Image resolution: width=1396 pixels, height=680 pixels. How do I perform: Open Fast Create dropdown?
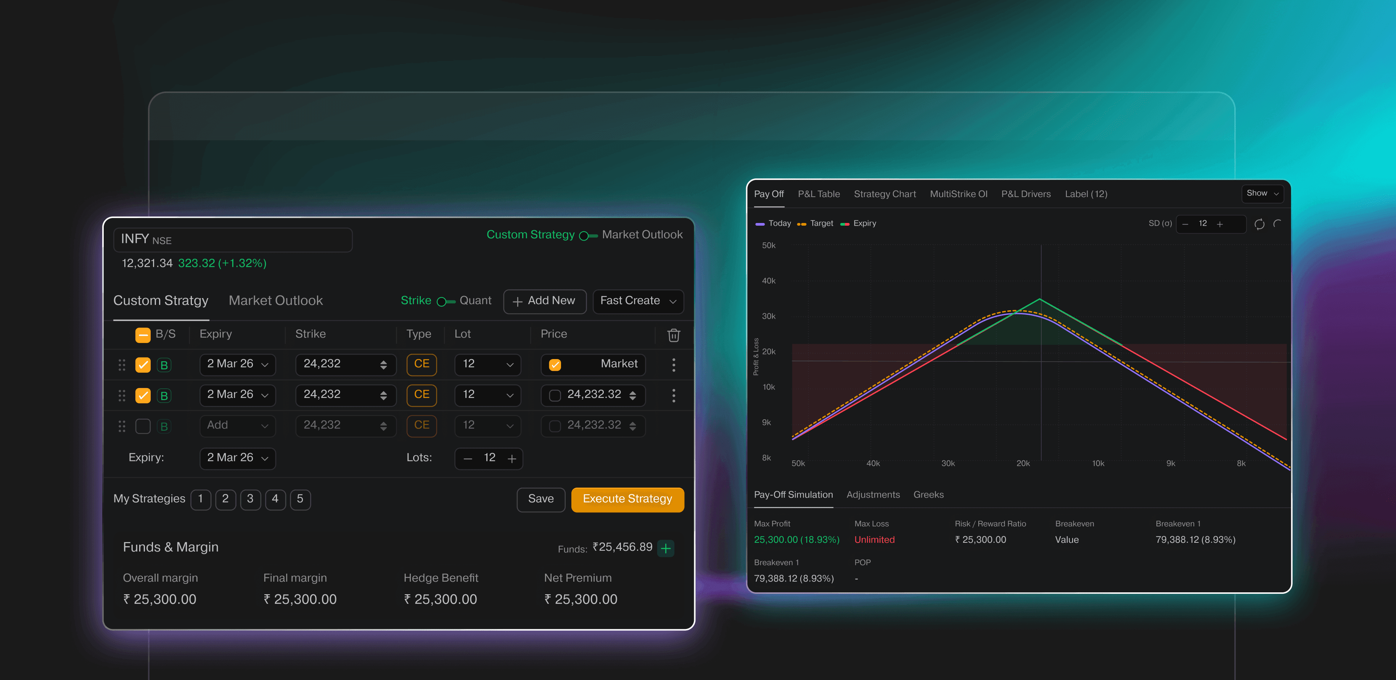(x=638, y=302)
